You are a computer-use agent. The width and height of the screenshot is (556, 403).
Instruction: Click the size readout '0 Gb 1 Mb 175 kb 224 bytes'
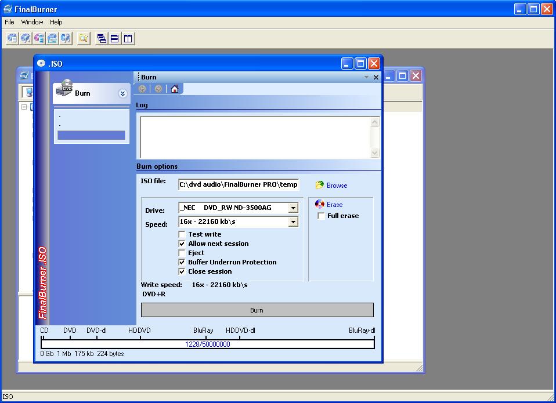[82, 353]
